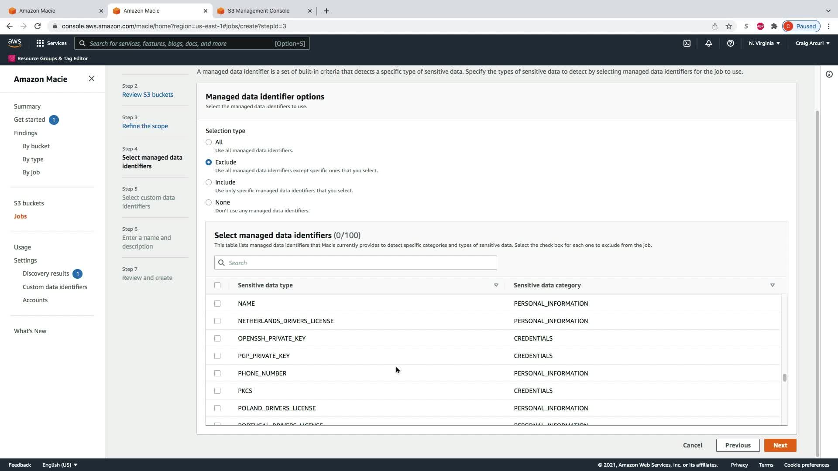The height and width of the screenshot is (471, 838).
Task: Select the Include radio option
Action: pyautogui.click(x=209, y=182)
